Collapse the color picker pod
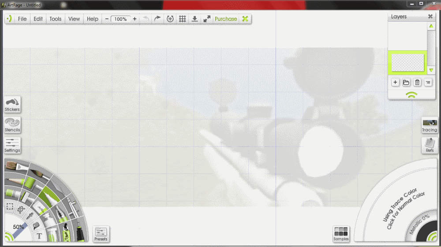This screenshot has height=247, width=441. pyautogui.click(x=433, y=237)
